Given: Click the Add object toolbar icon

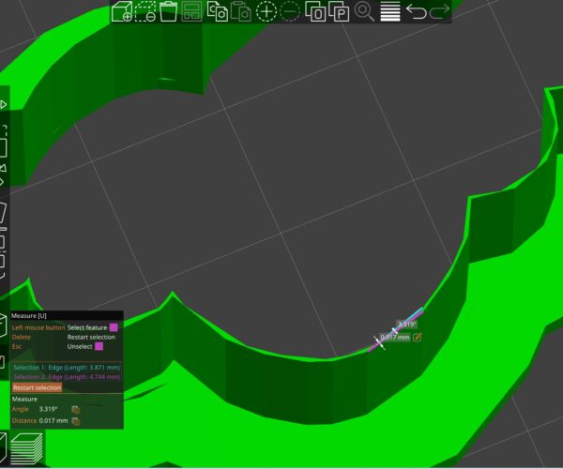Looking at the screenshot, I should pos(122,12).
